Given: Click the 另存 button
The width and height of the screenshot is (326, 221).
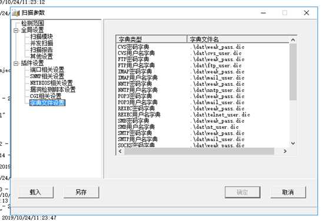Looking at the screenshot, I should point(81,192).
